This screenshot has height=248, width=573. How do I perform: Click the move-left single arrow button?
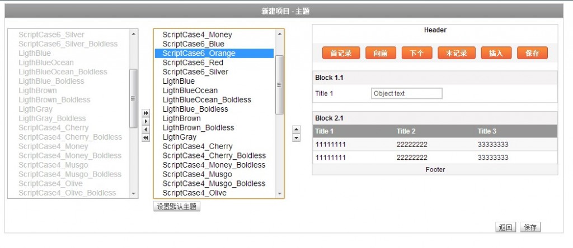point(146,130)
